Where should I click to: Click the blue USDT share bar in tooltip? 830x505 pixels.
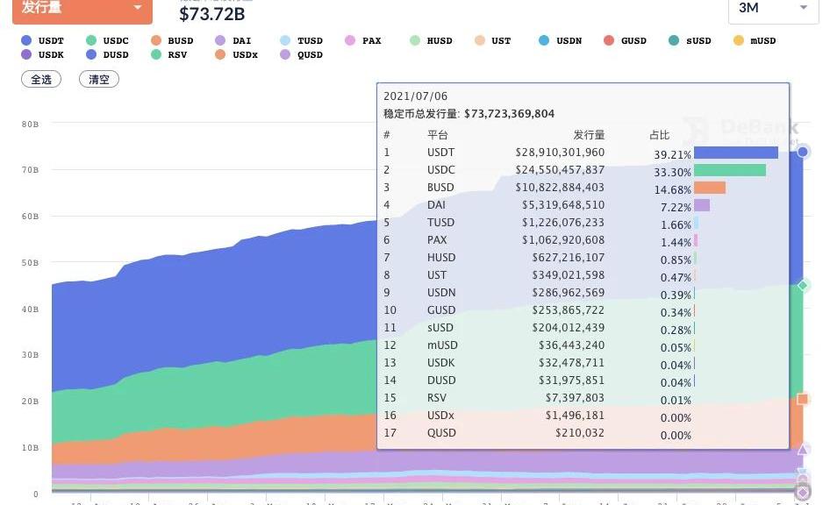click(x=736, y=153)
